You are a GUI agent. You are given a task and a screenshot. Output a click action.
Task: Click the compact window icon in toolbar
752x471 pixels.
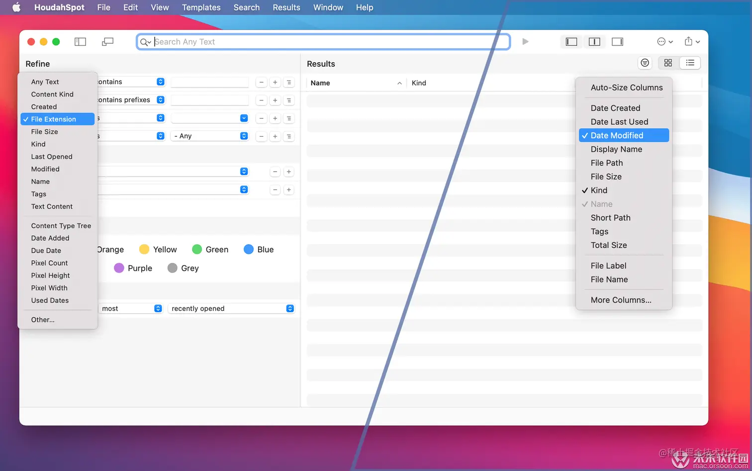pos(107,42)
